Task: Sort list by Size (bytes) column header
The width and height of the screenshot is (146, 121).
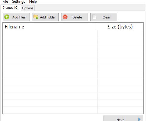Action: pos(120,27)
